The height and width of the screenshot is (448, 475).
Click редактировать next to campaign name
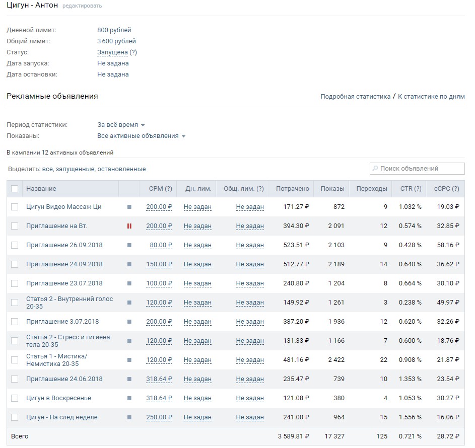pos(82,6)
